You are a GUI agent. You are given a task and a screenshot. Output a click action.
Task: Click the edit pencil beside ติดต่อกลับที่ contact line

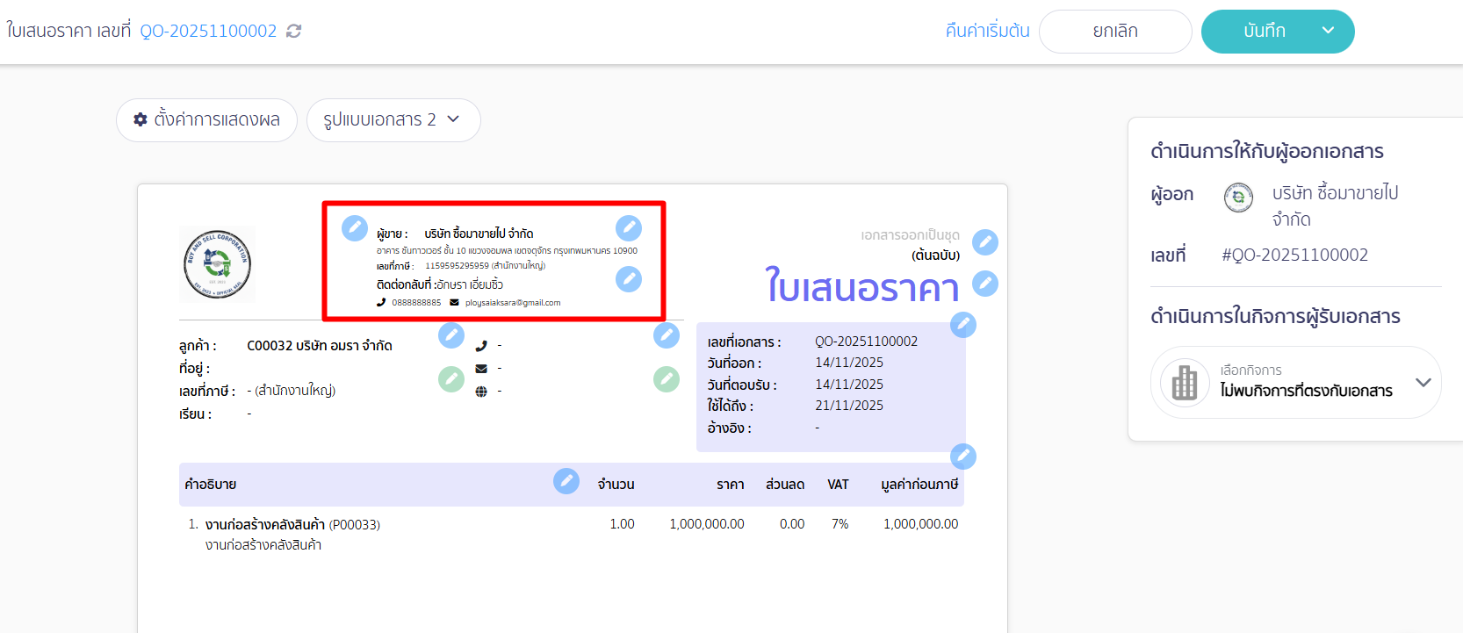(x=629, y=279)
